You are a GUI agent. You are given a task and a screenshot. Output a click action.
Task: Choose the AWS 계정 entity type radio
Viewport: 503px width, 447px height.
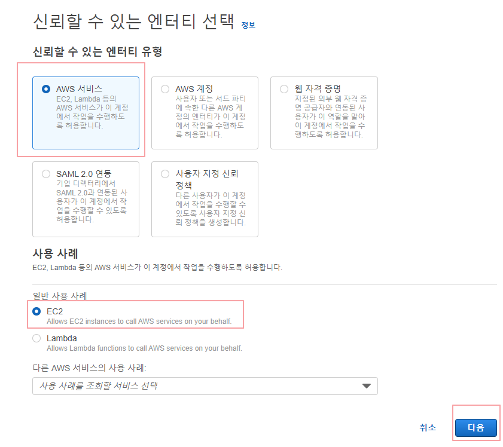[x=165, y=89]
